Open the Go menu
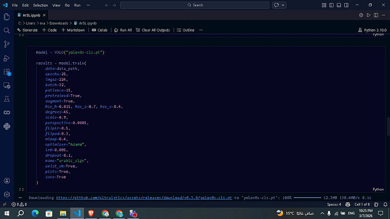Screen dimensions: 390x219 click(x=67, y=5)
